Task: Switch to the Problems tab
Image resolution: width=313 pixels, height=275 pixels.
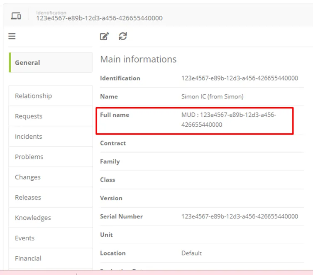Action: [51, 157]
